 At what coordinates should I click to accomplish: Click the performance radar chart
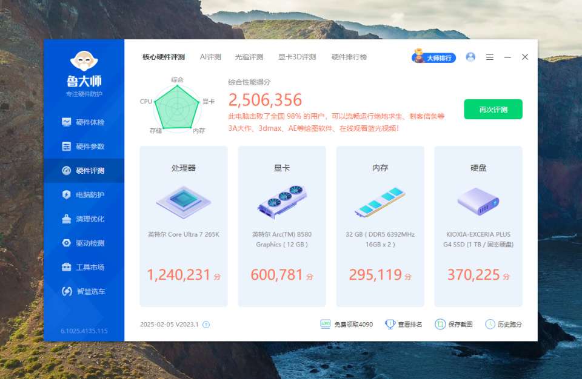pyautogui.click(x=177, y=108)
